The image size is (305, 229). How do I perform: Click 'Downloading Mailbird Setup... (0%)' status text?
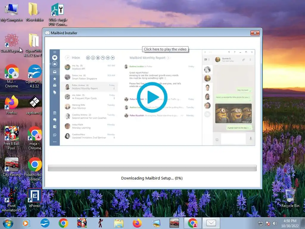click(x=152, y=178)
